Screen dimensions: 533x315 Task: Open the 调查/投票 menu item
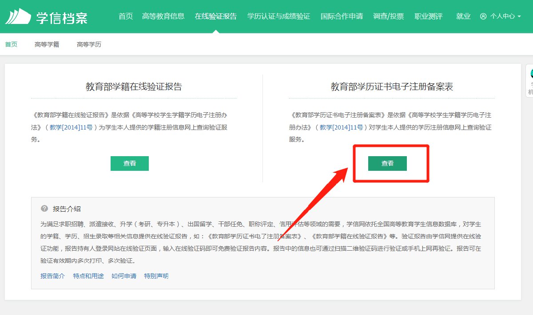389,16
